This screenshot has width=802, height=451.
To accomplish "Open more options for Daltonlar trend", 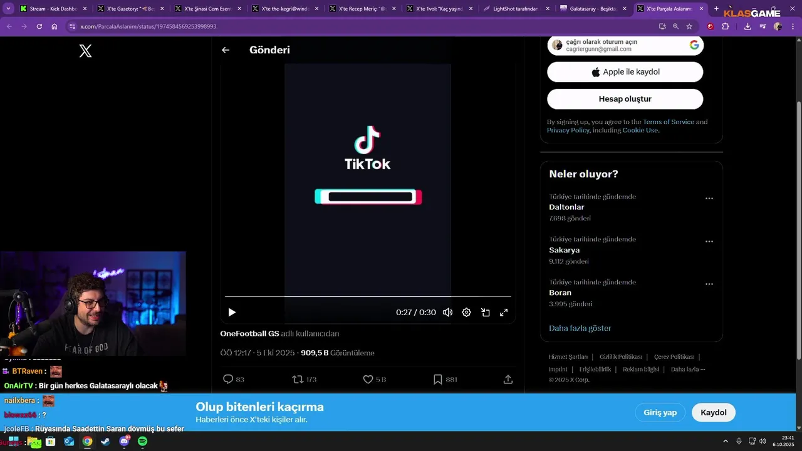I will coord(709,198).
